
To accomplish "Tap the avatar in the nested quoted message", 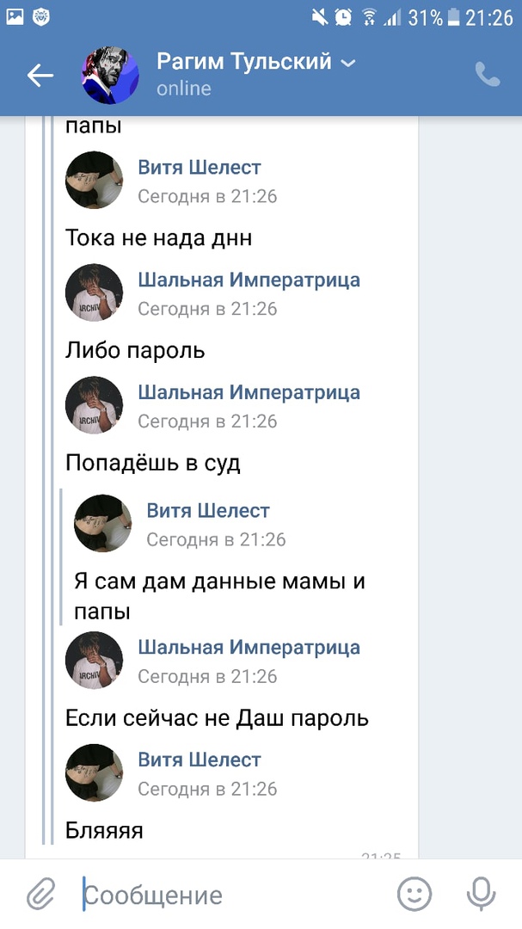I will [x=103, y=523].
